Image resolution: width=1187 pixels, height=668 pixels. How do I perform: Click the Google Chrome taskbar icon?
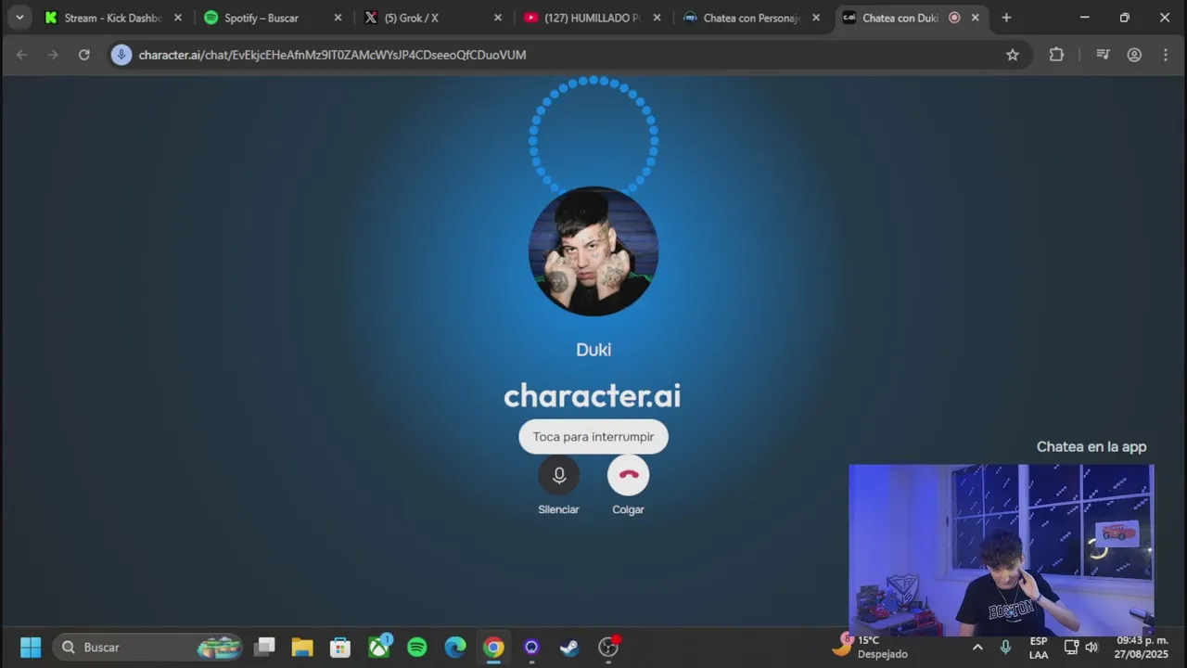pos(493,647)
